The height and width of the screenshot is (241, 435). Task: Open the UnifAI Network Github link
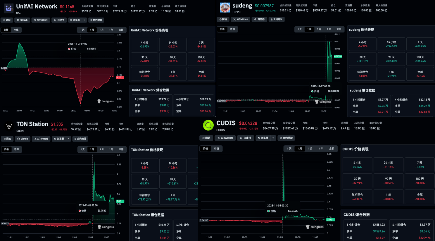coord(22,20)
